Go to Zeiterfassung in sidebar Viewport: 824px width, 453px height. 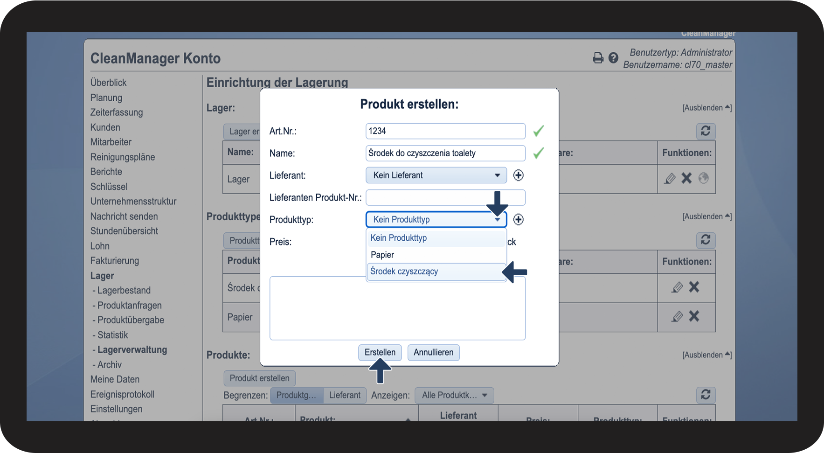tap(117, 112)
